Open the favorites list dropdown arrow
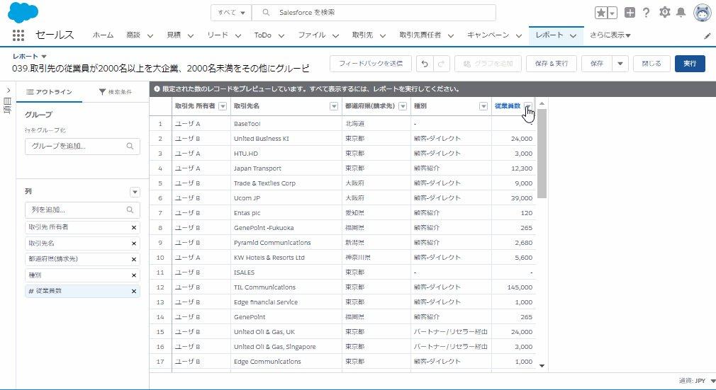Screen dimensions: 716x390 pyautogui.click(x=612, y=13)
